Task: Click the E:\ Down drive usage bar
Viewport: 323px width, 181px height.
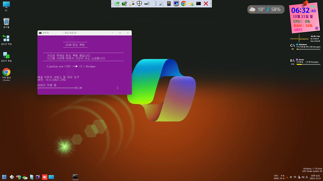Action: [x=308, y=64]
